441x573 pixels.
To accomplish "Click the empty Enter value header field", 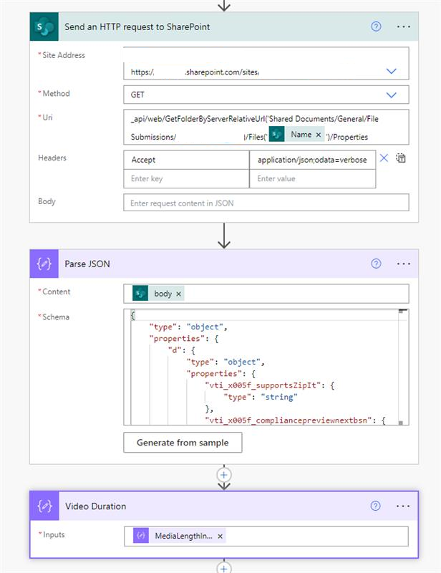I will tap(312, 178).
